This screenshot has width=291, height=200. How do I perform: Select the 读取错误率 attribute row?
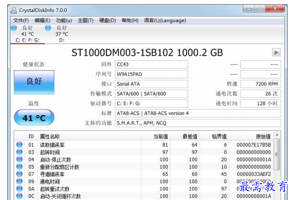144,145
